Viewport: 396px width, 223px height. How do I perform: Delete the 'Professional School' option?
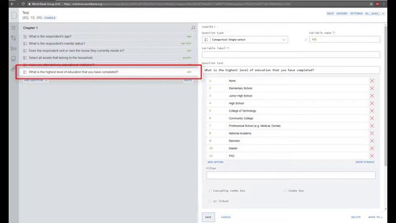372,126
